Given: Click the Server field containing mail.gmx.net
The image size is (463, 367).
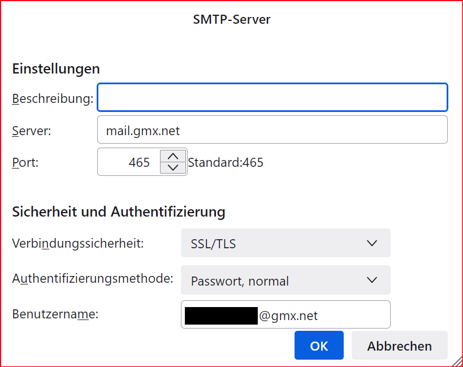Looking at the screenshot, I should point(272,129).
